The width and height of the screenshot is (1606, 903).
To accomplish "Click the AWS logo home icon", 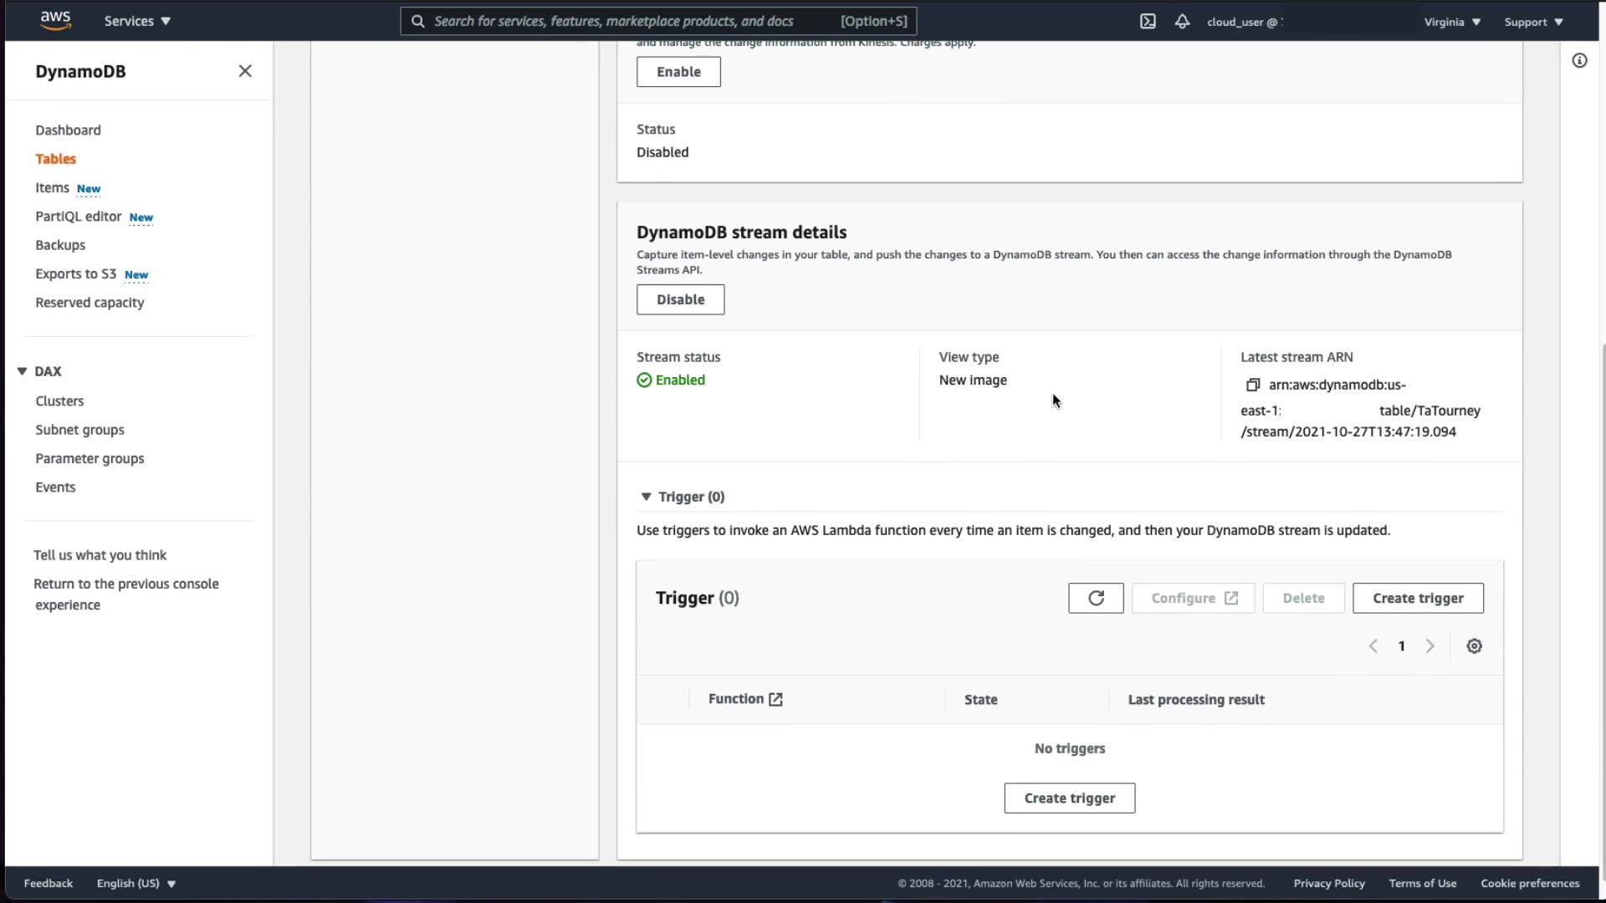I will coord(55,20).
